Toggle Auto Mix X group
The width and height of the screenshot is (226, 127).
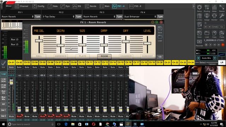198,58
